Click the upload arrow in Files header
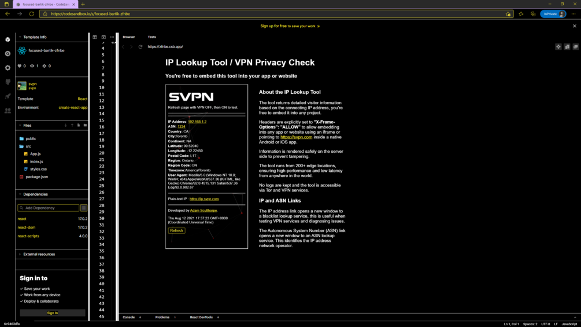 pos(72,126)
